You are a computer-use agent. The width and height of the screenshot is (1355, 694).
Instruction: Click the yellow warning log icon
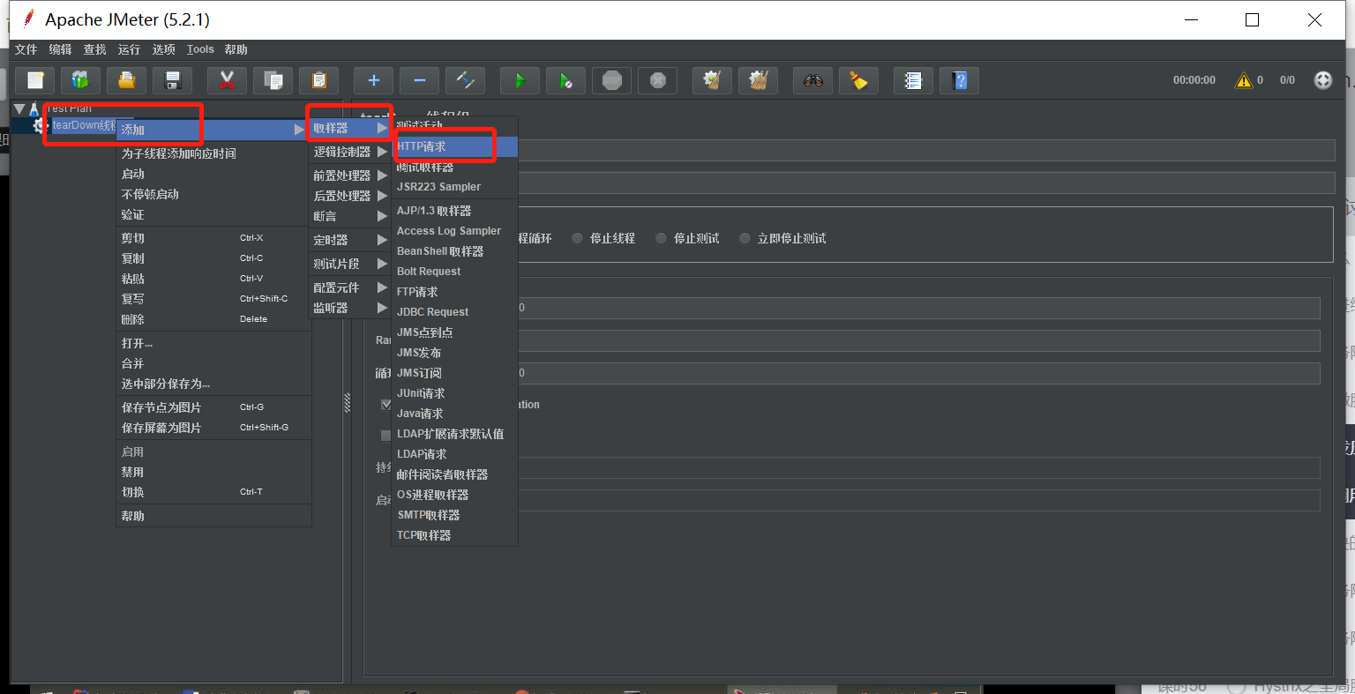[1244, 80]
